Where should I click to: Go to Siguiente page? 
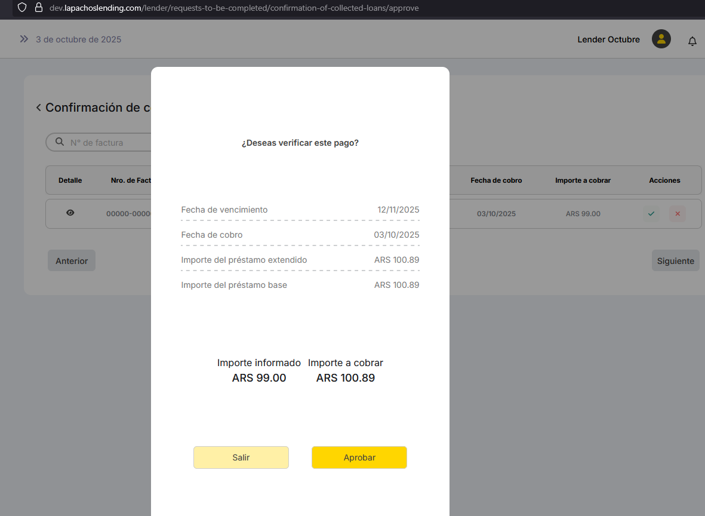tap(675, 261)
